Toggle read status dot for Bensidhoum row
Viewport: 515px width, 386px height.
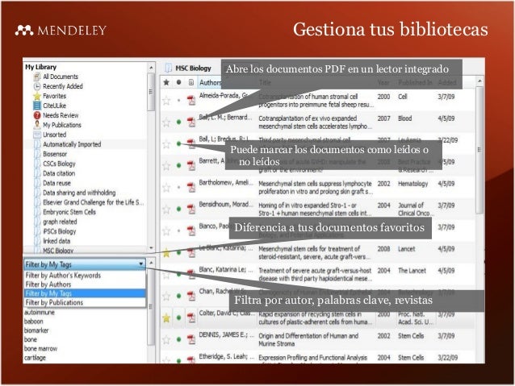click(x=178, y=209)
